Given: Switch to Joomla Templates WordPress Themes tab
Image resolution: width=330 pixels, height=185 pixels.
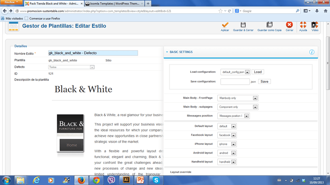Looking at the screenshot, I should tap(114, 4).
